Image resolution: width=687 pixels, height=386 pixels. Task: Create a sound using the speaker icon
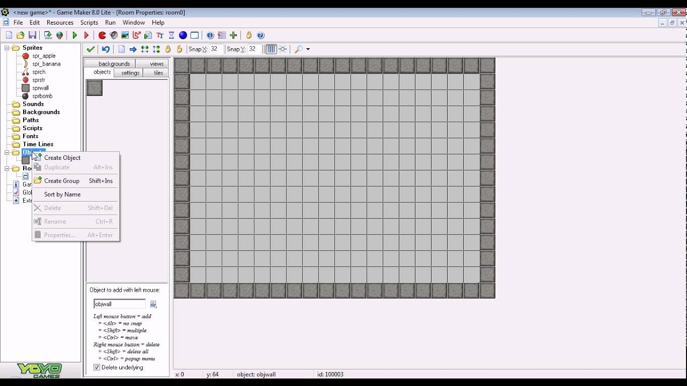[114, 35]
